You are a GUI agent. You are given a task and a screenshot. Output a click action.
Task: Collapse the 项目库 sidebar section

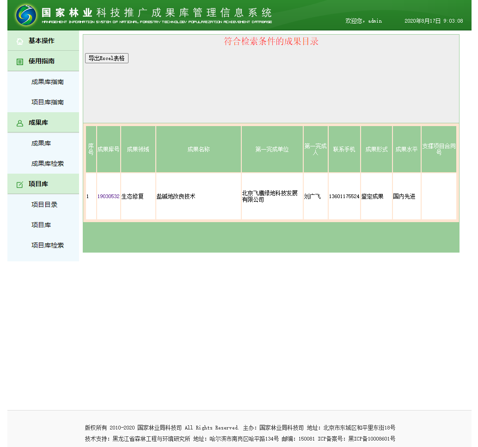(x=38, y=184)
